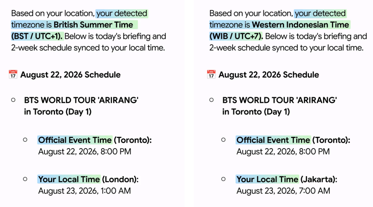Screen dimensions: 373x207
Task: Click bullet beside Your Local Time (London)
Action: coord(25,179)
